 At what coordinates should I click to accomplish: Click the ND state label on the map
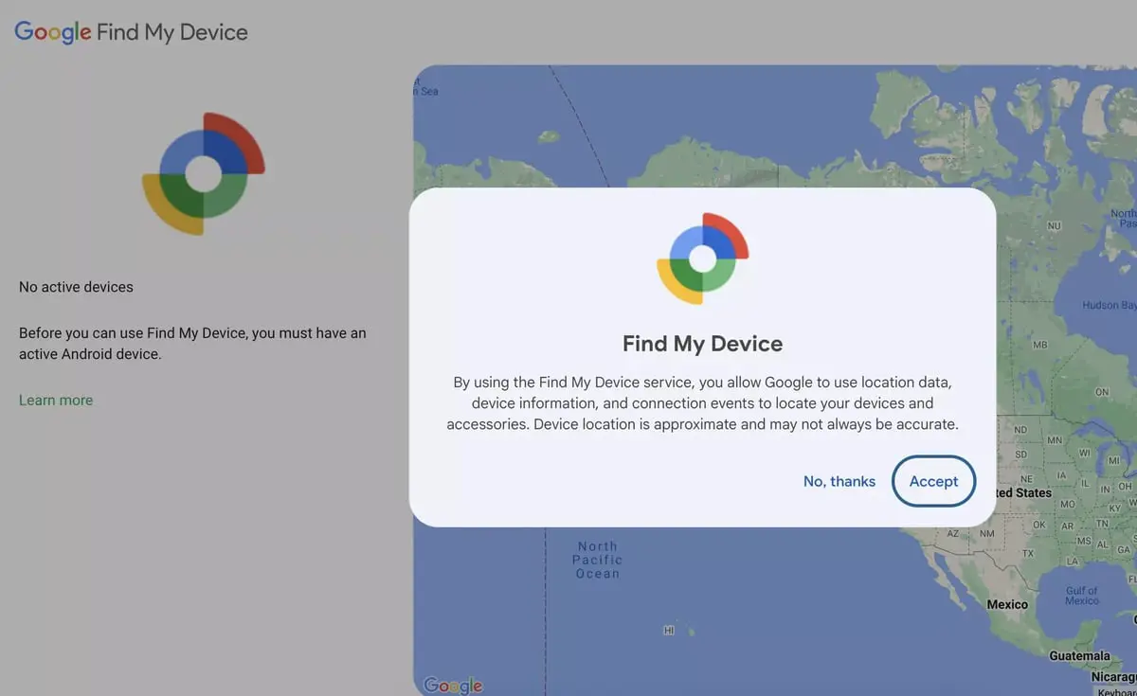tap(1020, 430)
